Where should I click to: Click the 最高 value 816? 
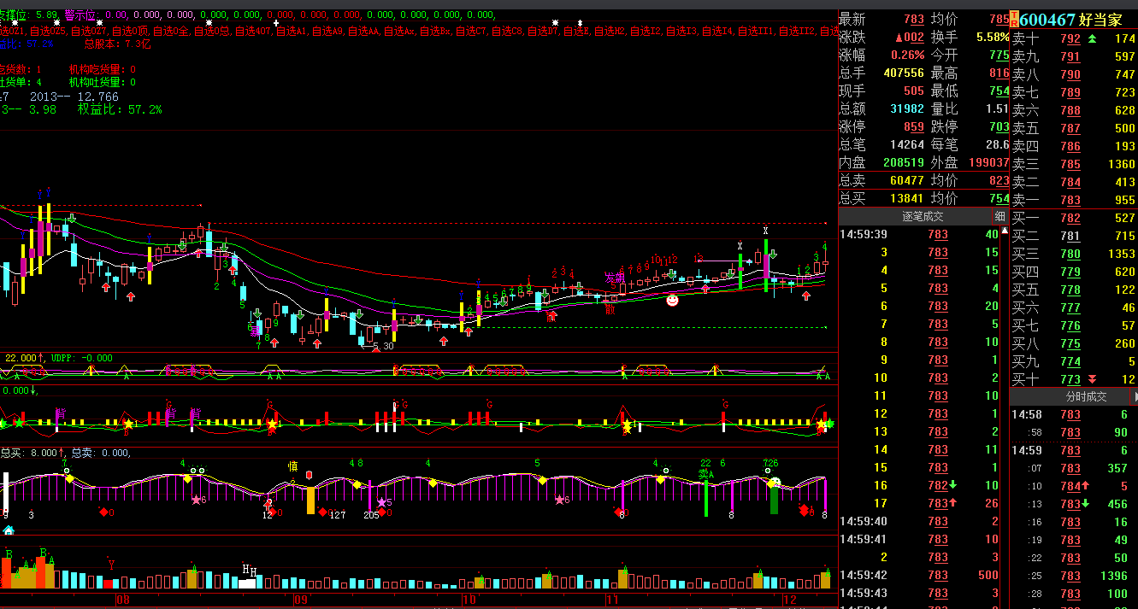pyautogui.click(x=999, y=73)
